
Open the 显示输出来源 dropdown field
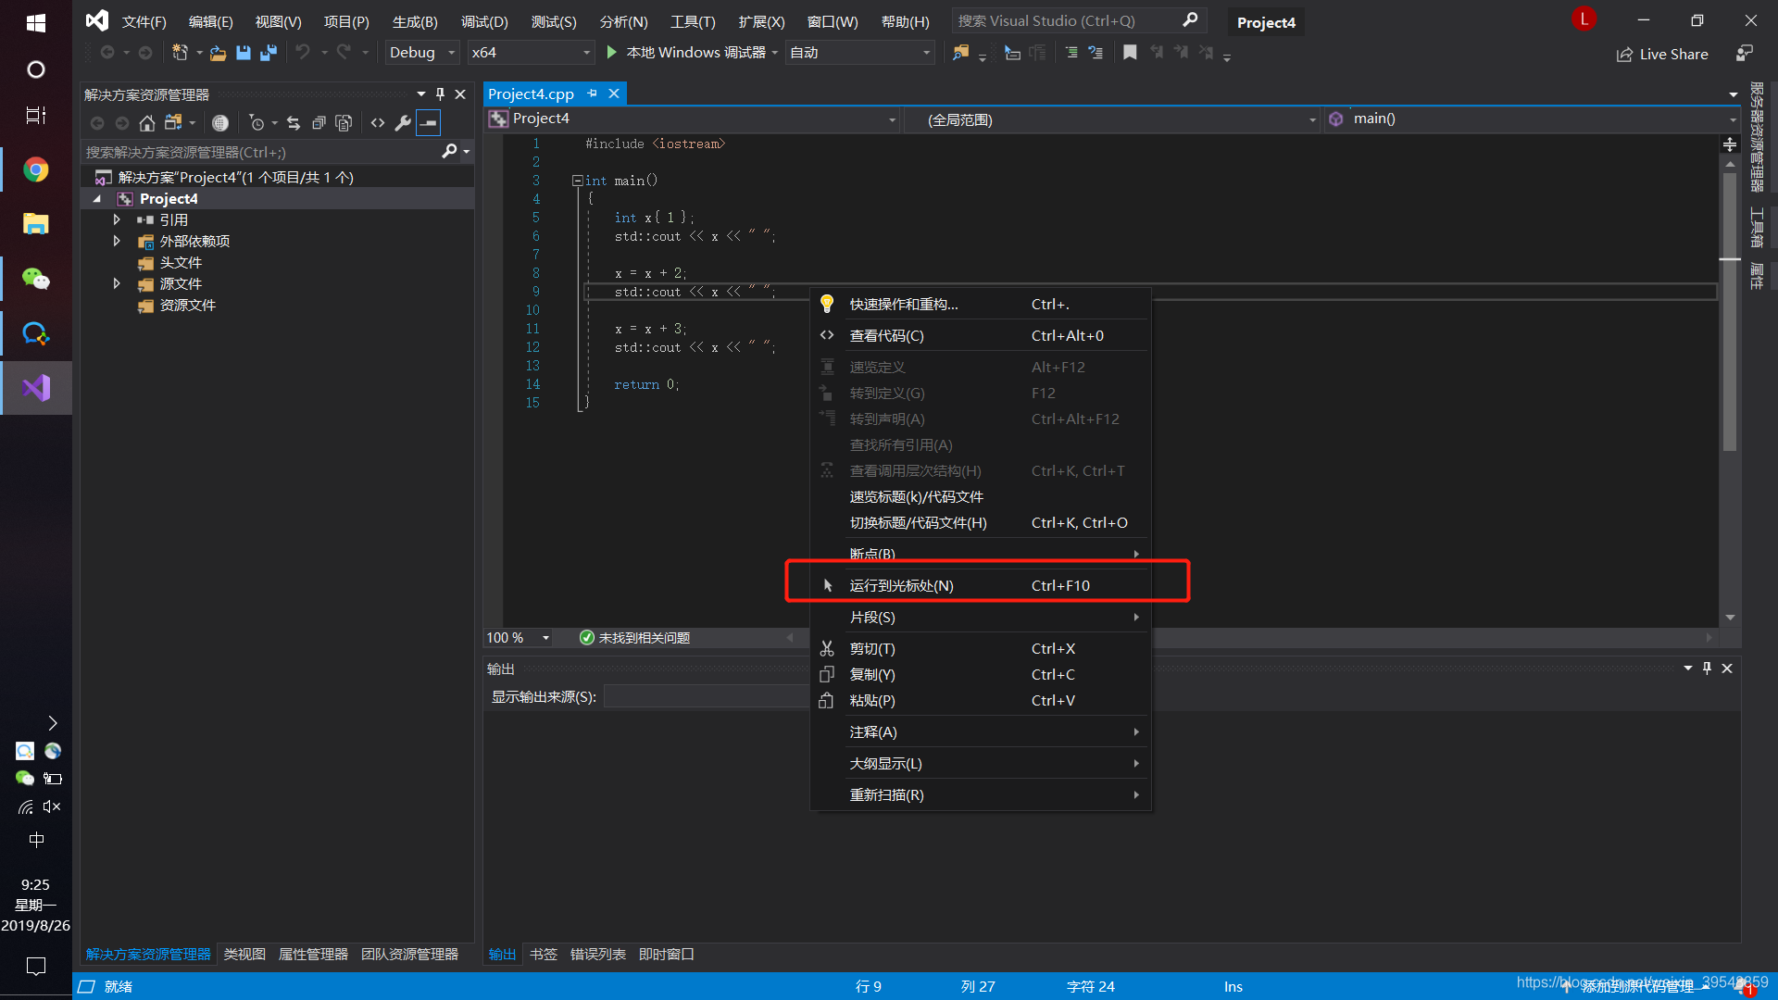point(706,696)
